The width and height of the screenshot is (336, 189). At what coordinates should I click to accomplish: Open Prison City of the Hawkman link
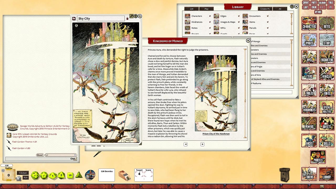pos(216,134)
